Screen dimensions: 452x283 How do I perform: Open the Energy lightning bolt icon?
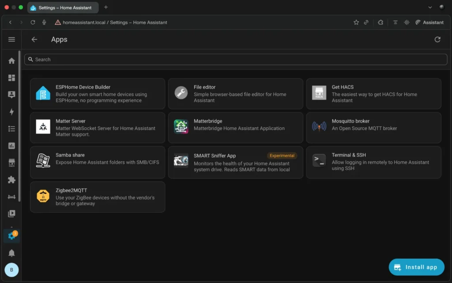coord(11,112)
